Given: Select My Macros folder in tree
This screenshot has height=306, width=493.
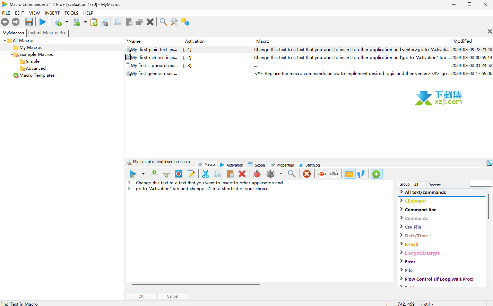Looking at the screenshot, I should click(x=31, y=48).
